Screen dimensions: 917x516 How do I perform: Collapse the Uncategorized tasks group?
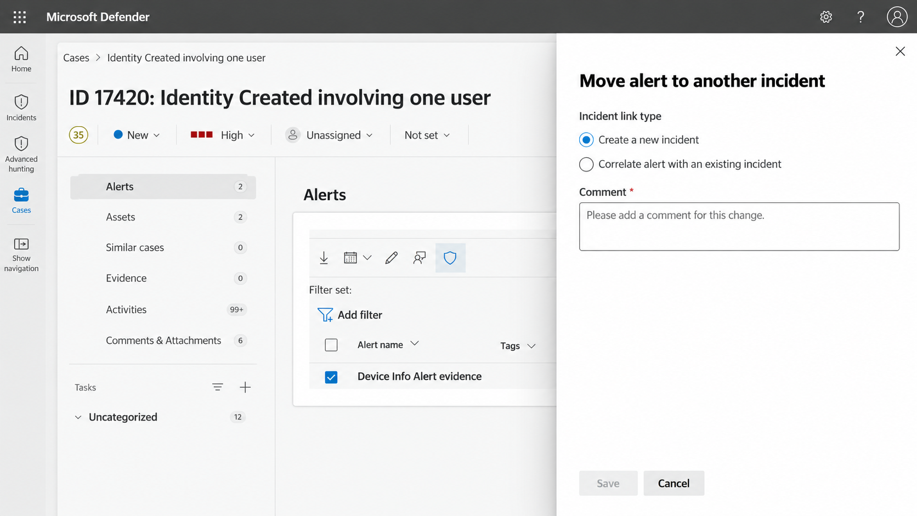pyautogui.click(x=78, y=417)
